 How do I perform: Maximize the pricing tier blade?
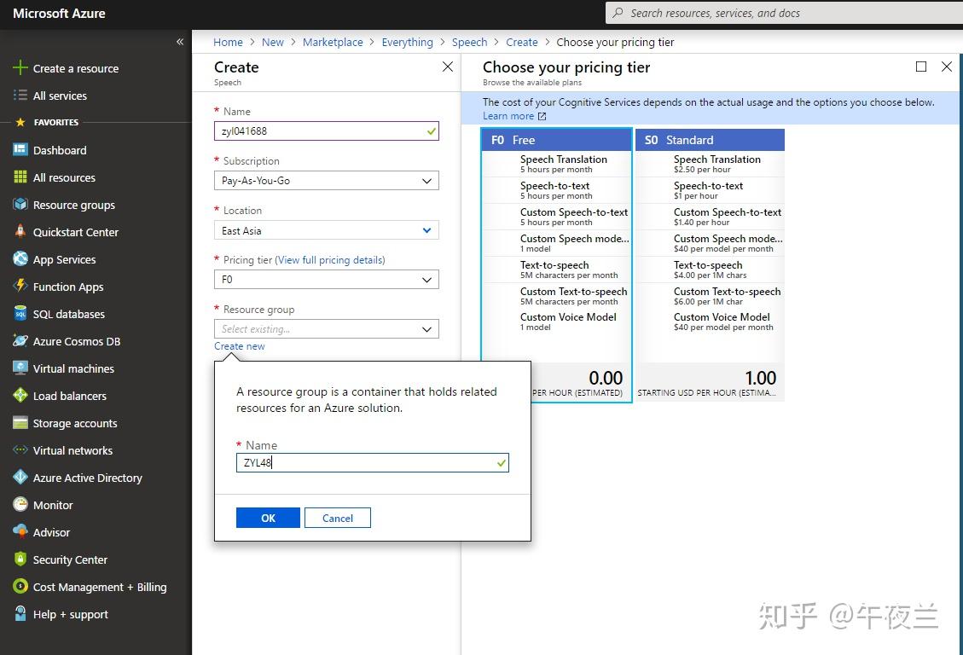(920, 67)
